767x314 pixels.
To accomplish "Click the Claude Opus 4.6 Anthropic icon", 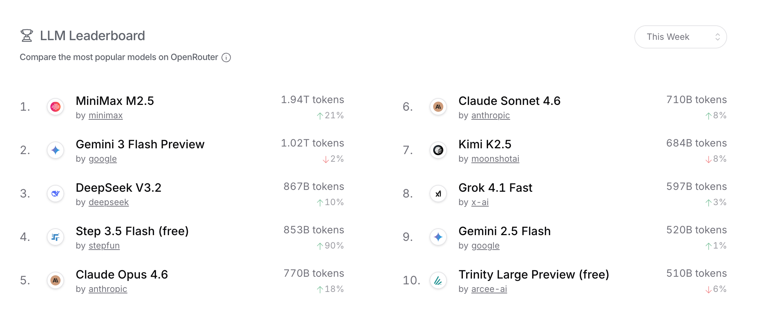I will (55, 280).
